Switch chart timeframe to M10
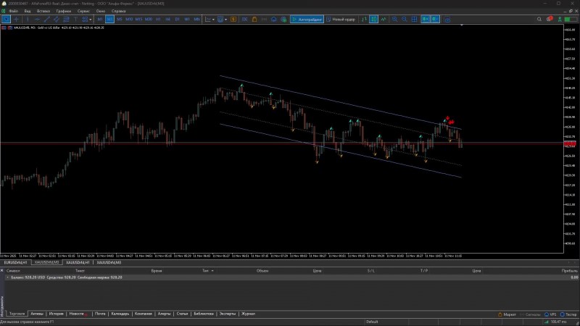The height and width of the screenshot is (326, 580). [129, 20]
